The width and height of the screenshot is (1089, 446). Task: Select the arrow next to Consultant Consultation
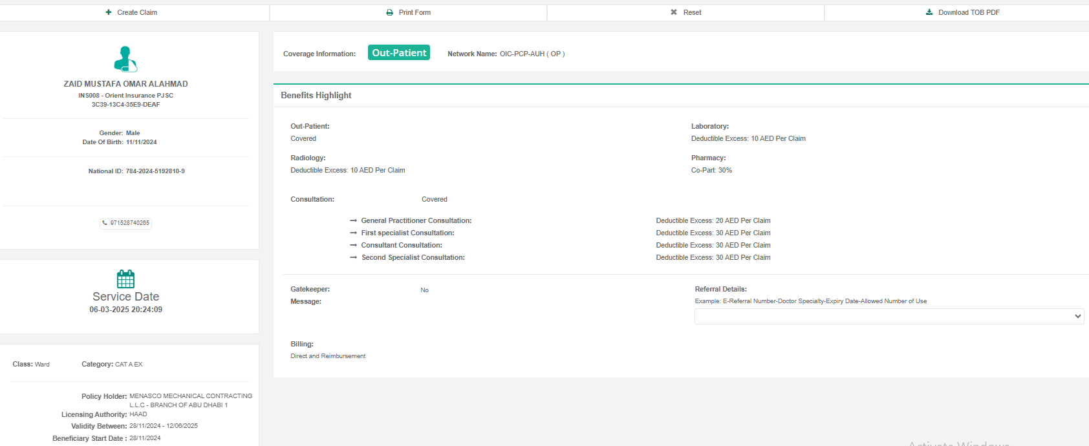[x=353, y=246]
